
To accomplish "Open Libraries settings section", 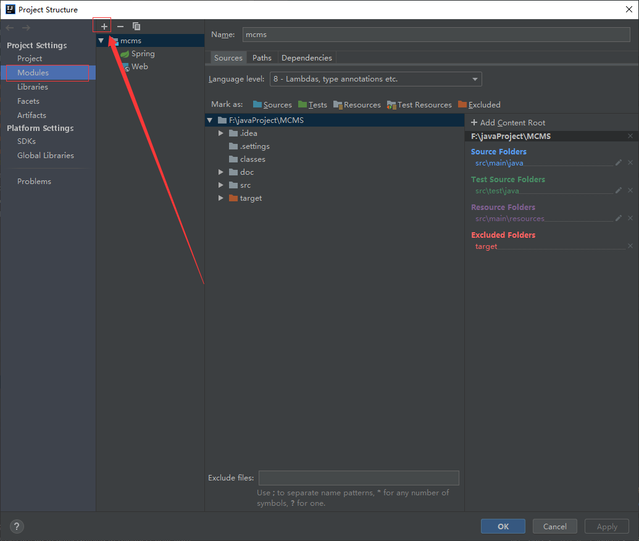I will (33, 87).
